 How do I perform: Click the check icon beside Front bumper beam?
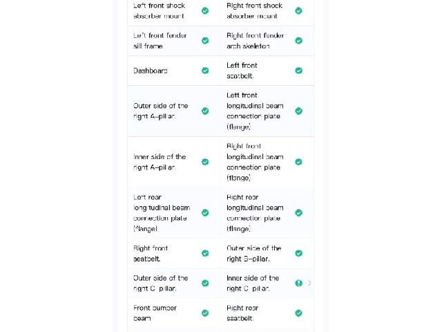tap(205, 313)
